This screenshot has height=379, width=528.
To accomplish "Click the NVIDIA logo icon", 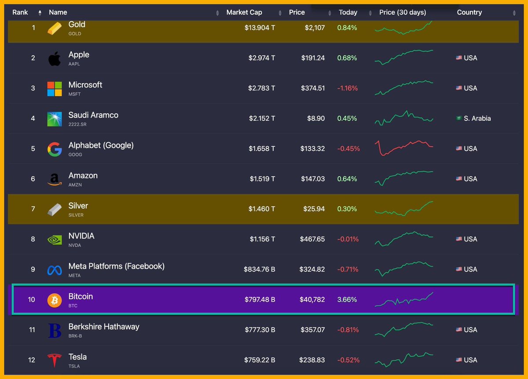I will coord(55,240).
